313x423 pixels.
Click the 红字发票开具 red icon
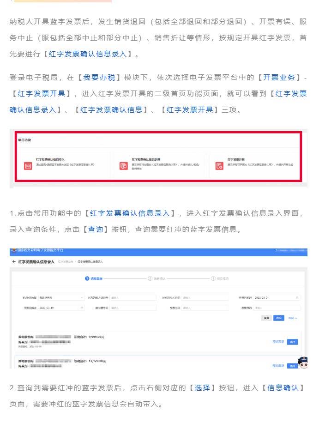click(219, 166)
